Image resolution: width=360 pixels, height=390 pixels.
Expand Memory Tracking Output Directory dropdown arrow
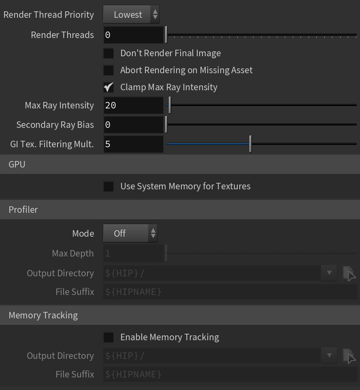pyautogui.click(x=329, y=356)
